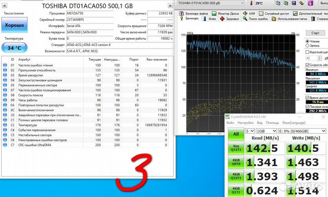Switch to the Здоровье tab
This screenshot has height=197, width=328.
click(x=229, y=19)
